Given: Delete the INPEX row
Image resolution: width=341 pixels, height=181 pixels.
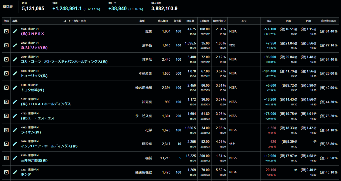Looking at the screenshot, I should tap(6, 31).
